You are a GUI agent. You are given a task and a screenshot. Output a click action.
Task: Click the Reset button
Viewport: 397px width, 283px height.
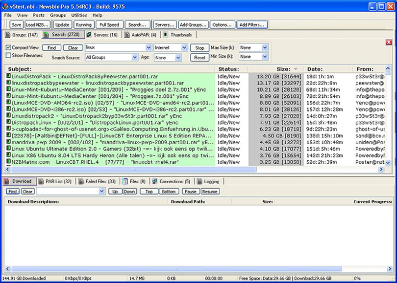[199, 58]
